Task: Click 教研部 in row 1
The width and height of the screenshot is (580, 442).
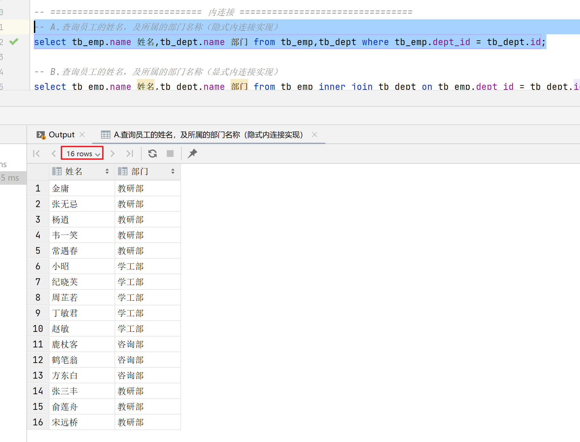Action: [148, 188]
